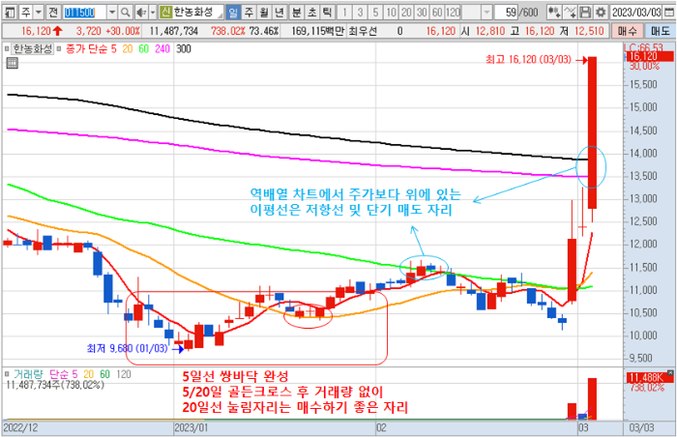Select the 월 monthly chart period
The height and width of the screenshot is (437, 677).
click(x=264, y=13)
